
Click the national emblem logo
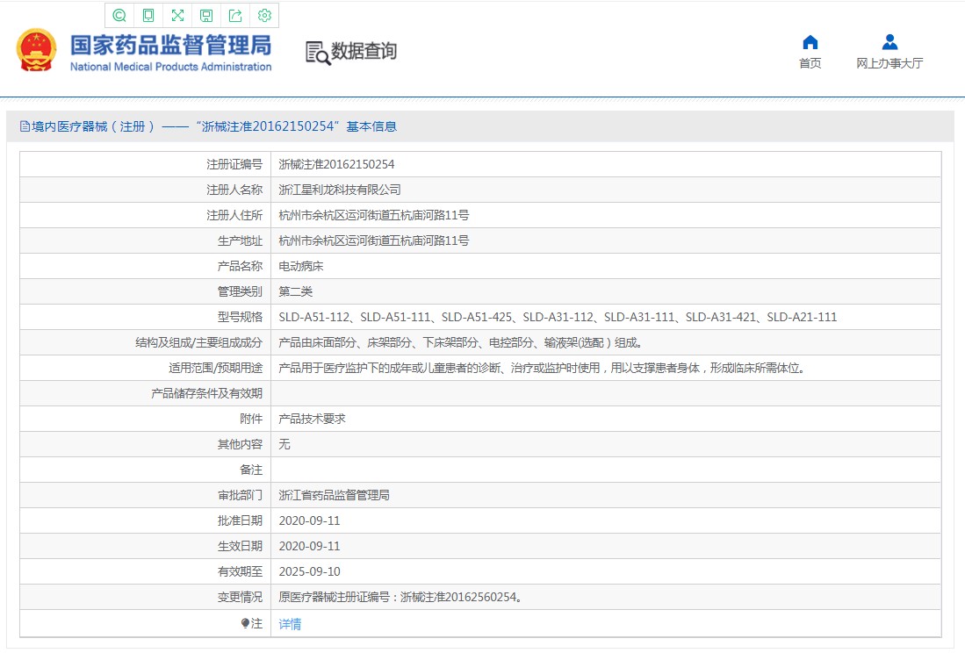[x=36, y=50]
